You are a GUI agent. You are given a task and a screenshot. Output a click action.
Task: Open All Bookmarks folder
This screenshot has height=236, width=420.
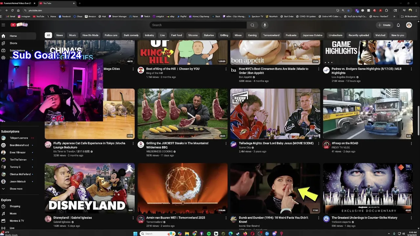(x=409, y=16)
